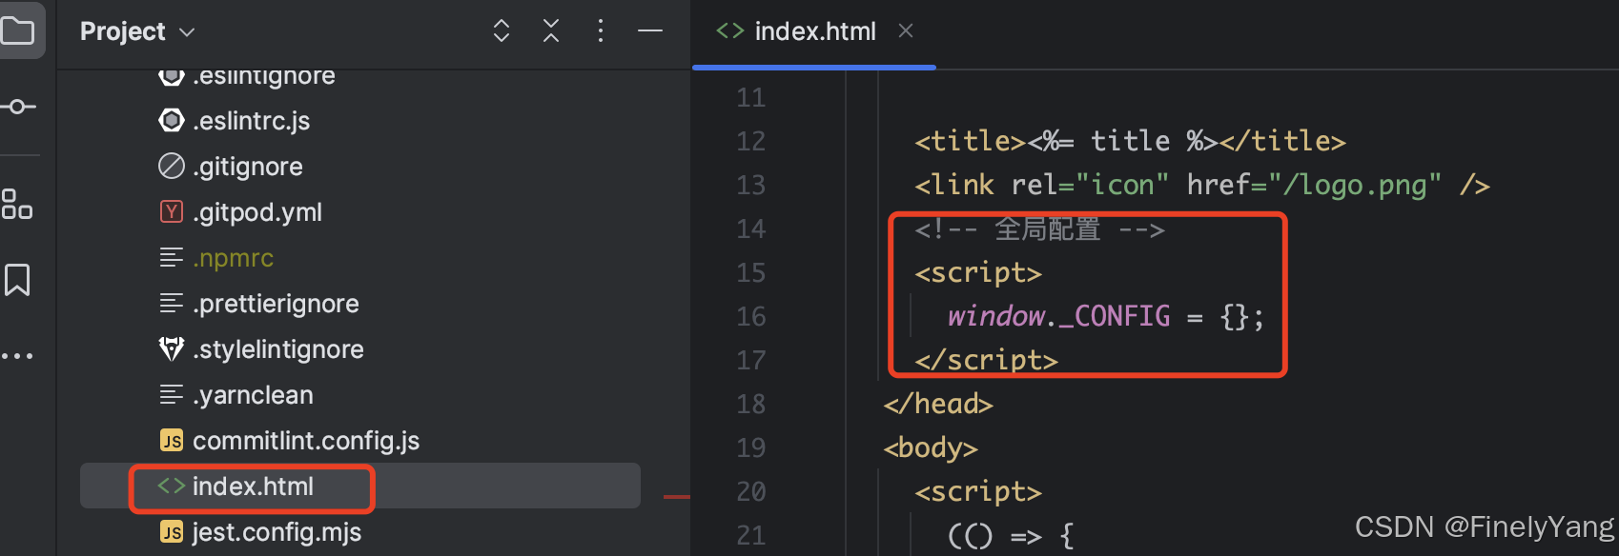Image resolution: width=1619 pixels, height=556 pixels.
Task: Select index.html in the project tree
Action: click(360, 486)
